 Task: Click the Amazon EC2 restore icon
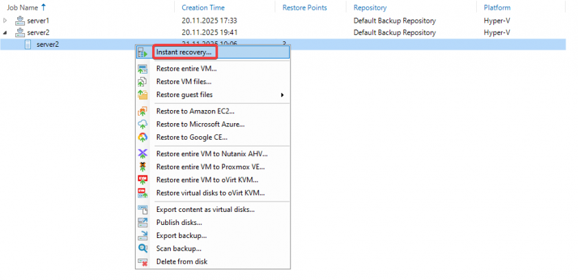pos(142,111)
